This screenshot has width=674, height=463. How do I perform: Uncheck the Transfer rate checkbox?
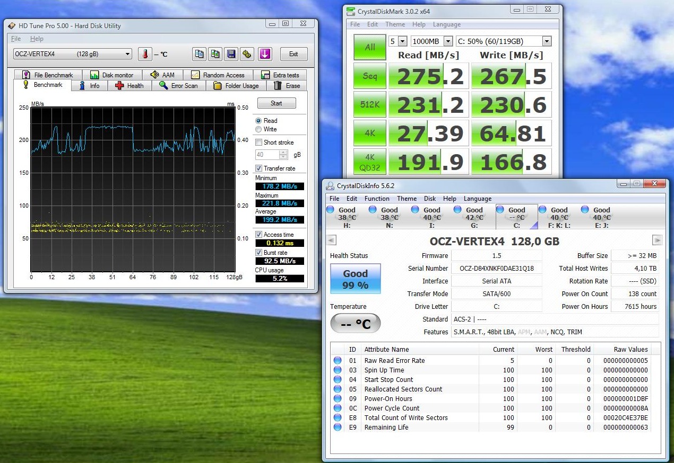tap(258, 168)
